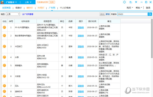The height and width of the screenshot is (97, 153).
Task: Click the 广材助手 app logo
Action: [x=2, y=2]
